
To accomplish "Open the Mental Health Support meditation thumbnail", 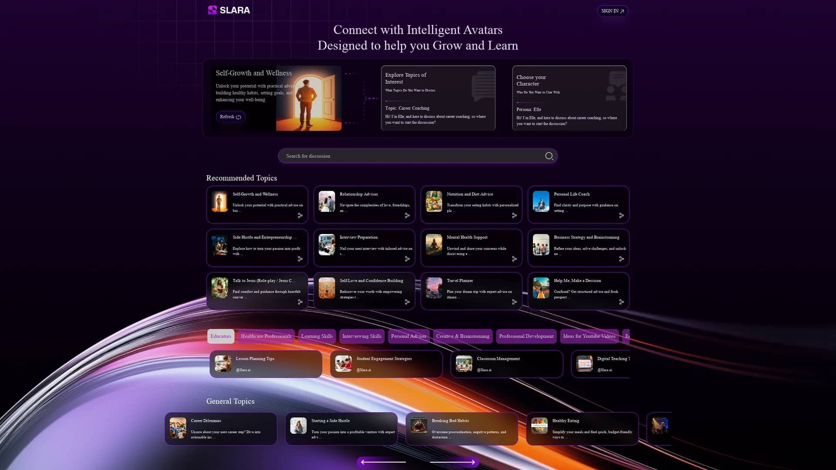I will point(434,245).
